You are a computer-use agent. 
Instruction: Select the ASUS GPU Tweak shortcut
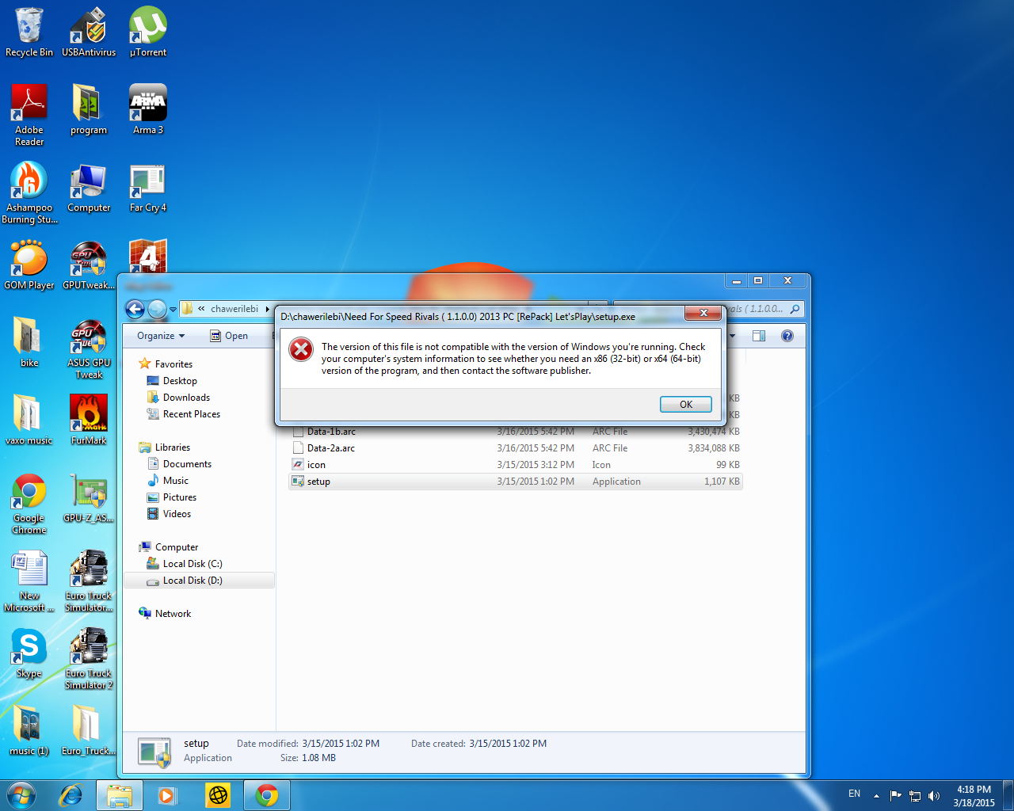click(89, 348)
